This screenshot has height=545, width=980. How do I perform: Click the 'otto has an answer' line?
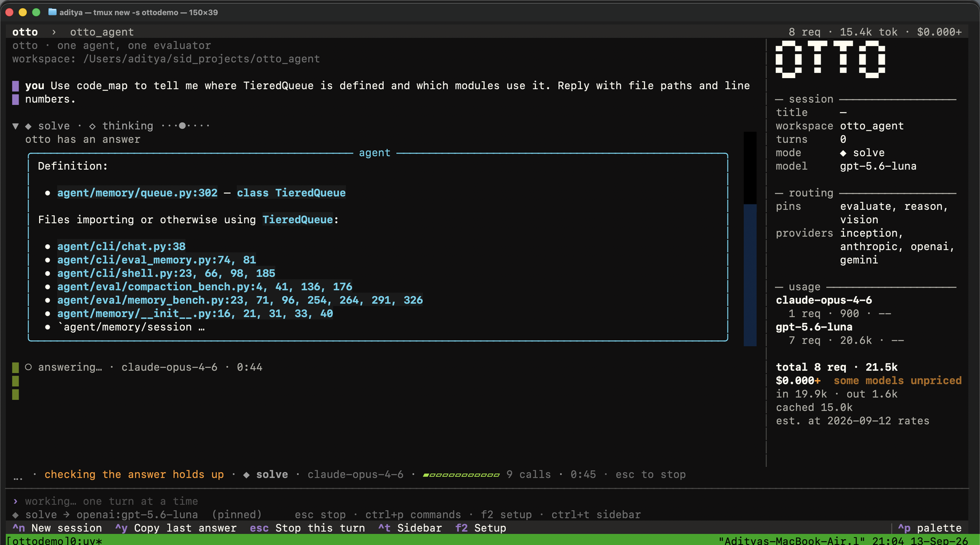pos(83,139)
